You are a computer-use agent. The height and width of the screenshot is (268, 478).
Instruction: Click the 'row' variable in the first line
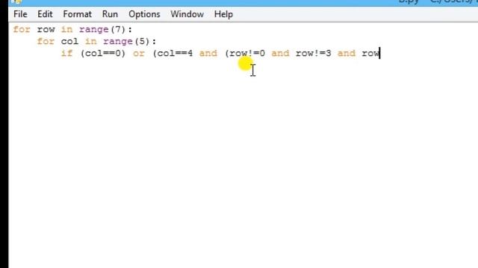(46, 30)
